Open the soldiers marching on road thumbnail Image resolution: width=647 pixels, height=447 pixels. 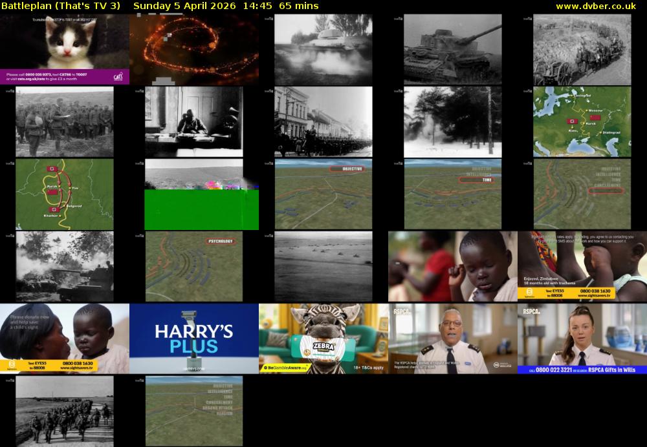pos(64,411)
